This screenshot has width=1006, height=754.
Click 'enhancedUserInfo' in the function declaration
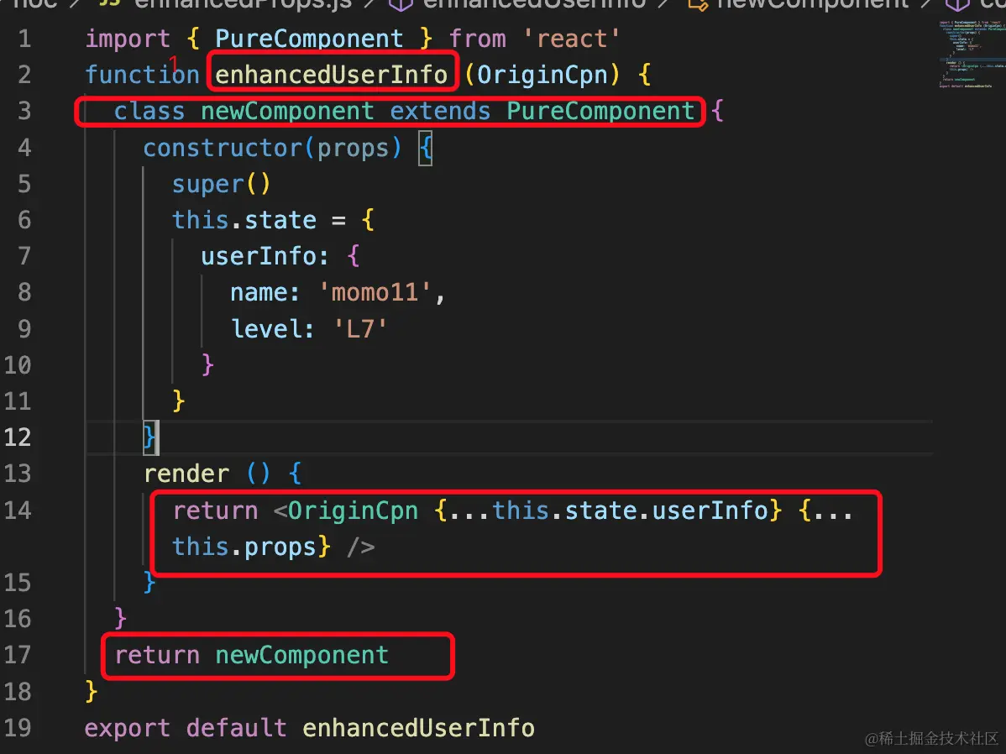331,75
